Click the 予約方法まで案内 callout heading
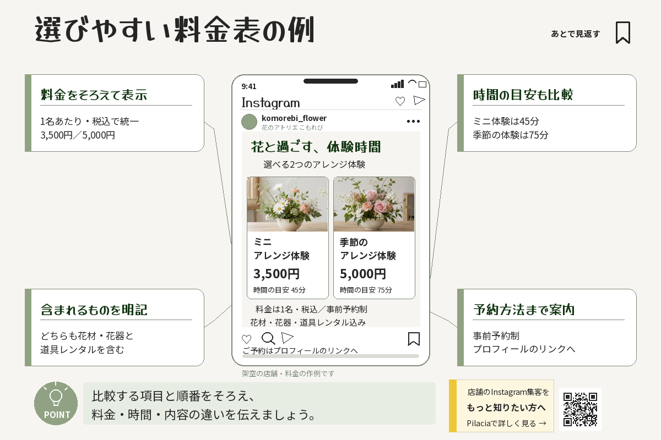 pos(524,310)
